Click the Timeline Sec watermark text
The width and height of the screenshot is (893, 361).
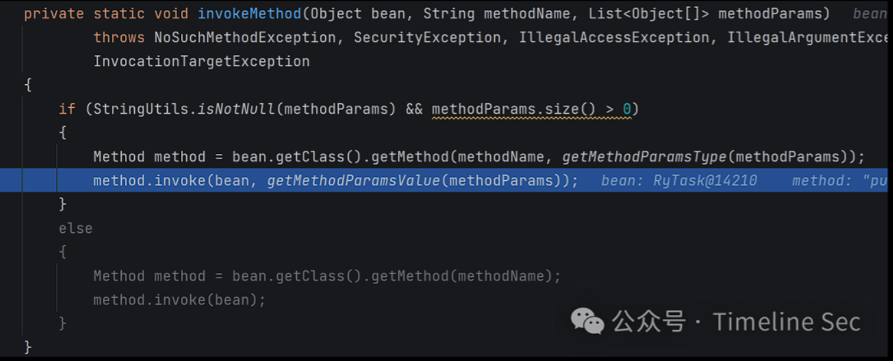786,322
